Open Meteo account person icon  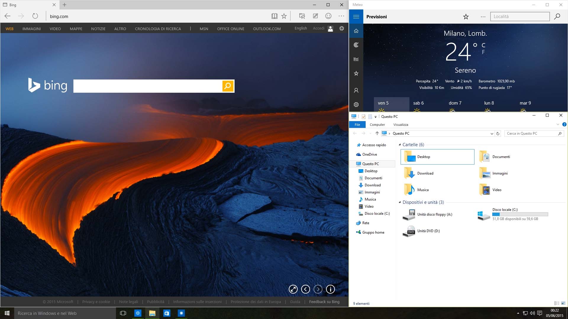[356, 90]
